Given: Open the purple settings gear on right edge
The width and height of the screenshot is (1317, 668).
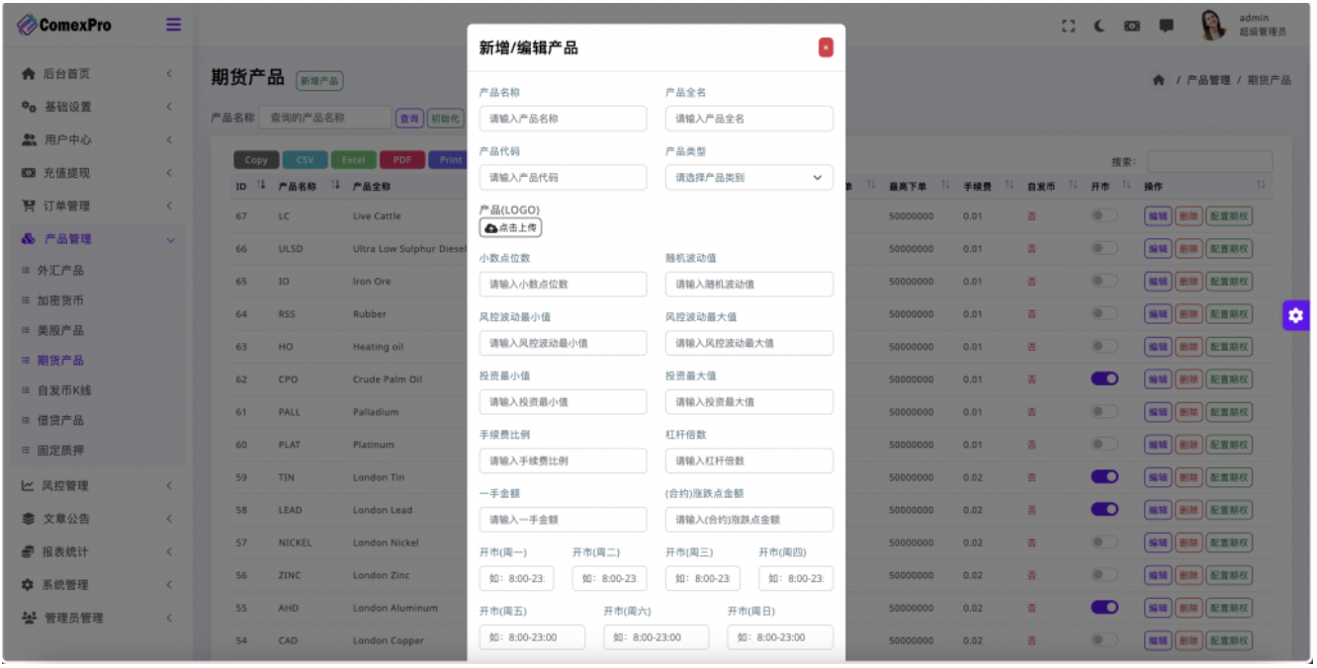Looking at the screenshot, I should pos(1296,315).
